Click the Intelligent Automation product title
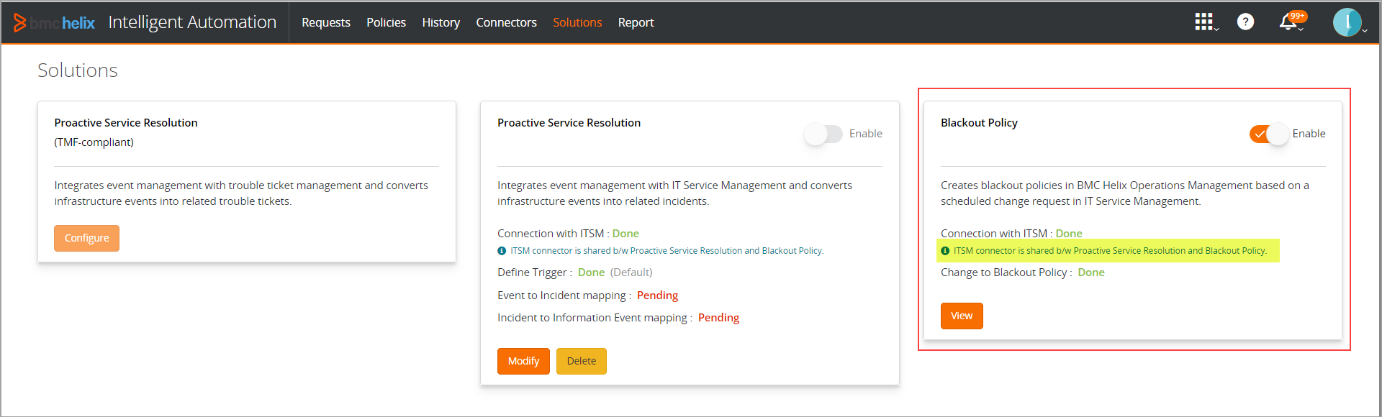1382x417 pixels. coord(192,22)
